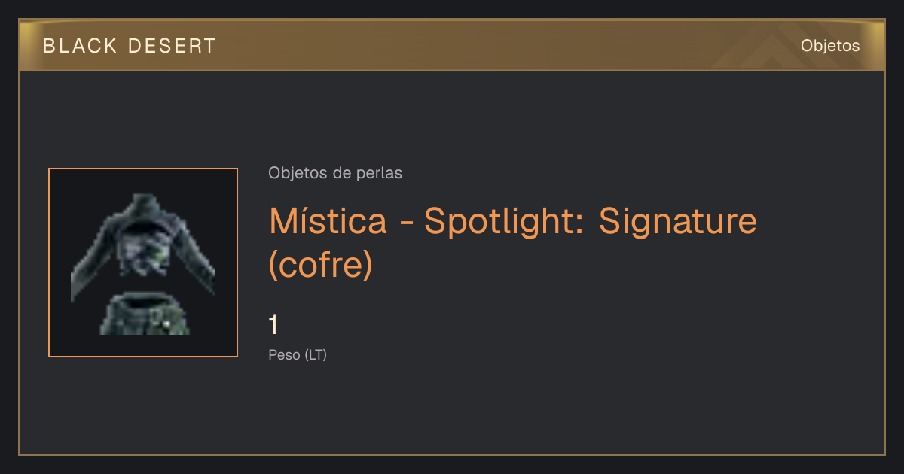This screenshot has width=904, height=474.
Task: Select the Mística outfit item icon
Action: (x=143, y=263)
